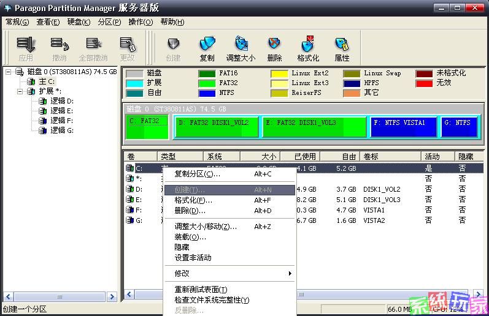Click the 卷标 column header

pos(390,156)
